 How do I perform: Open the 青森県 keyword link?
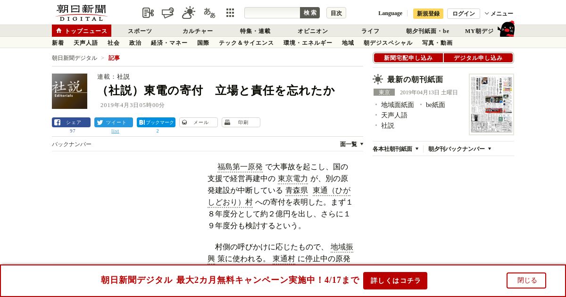[297, 190]
